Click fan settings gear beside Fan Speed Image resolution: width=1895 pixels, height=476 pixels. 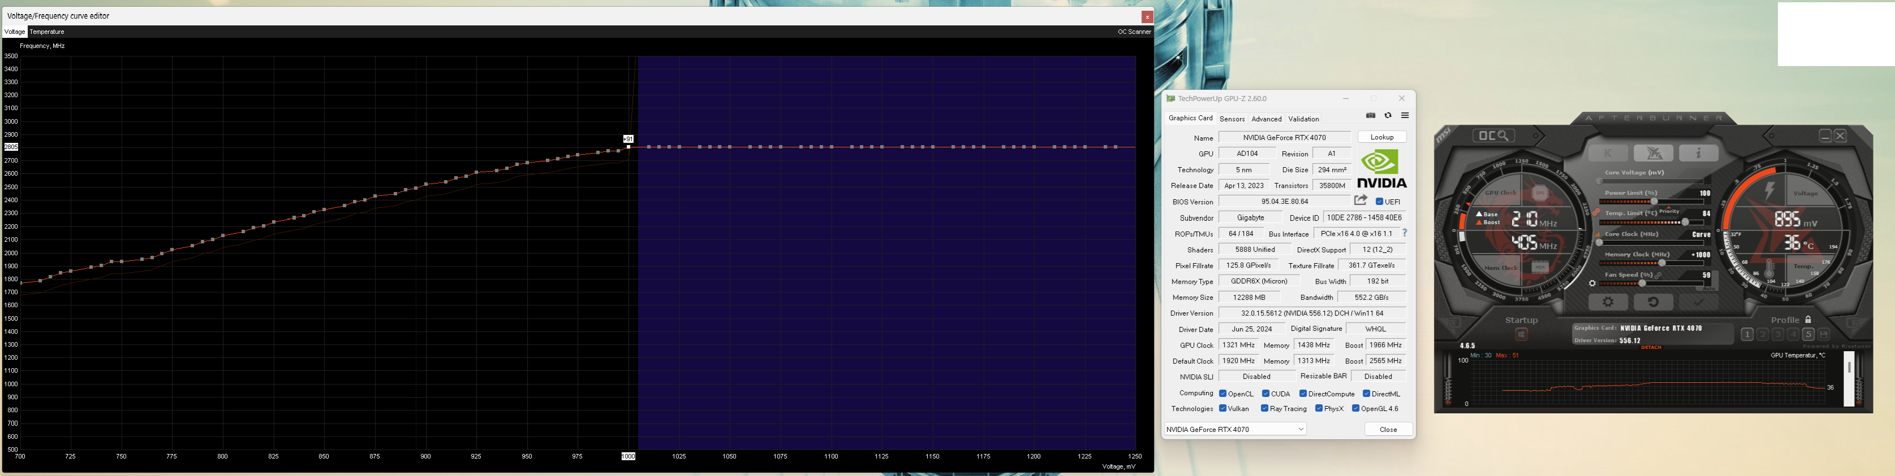[x=1592, y=283]
